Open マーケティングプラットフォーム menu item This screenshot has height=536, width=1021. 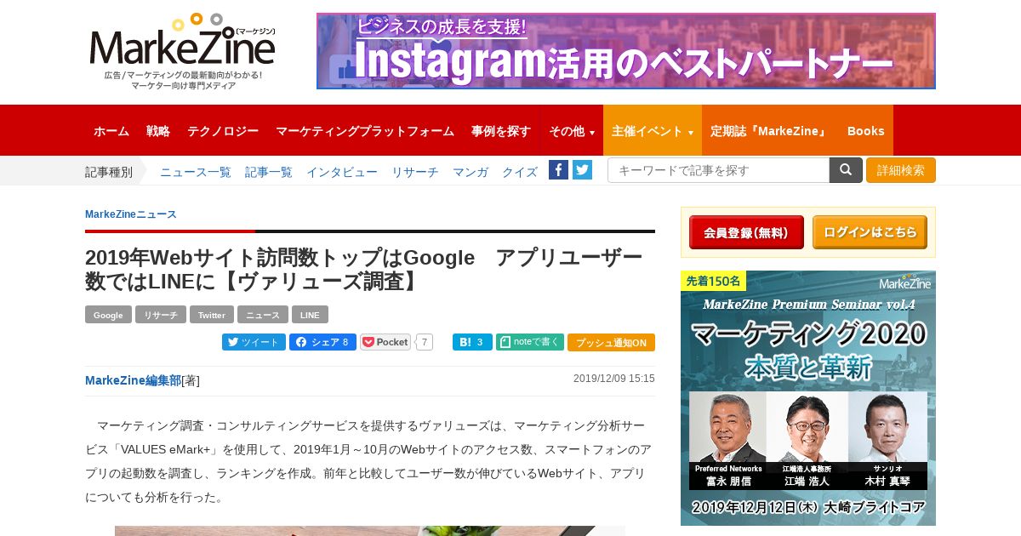pos(365,131)
